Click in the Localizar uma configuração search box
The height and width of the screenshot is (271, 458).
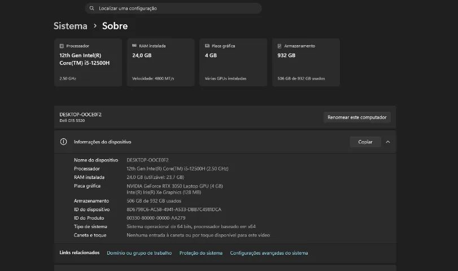(x=173, y=8)
